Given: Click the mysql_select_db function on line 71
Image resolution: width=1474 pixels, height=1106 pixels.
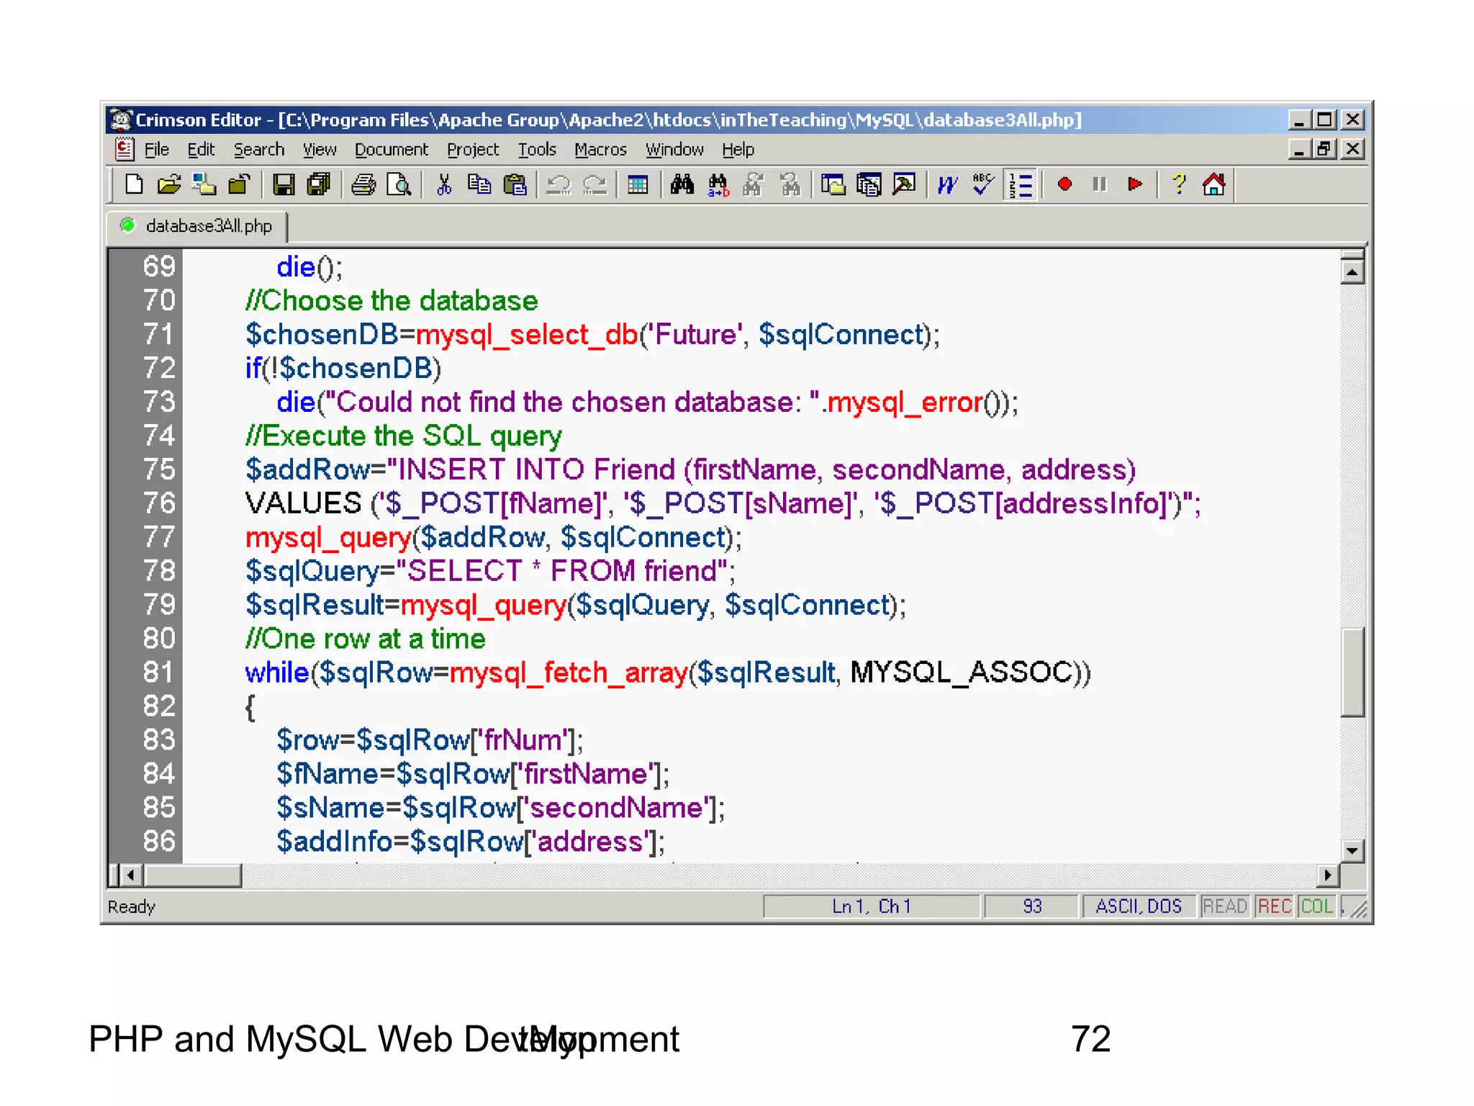Looking at the screenshot, I should (x=527, y=335).
